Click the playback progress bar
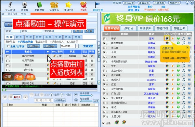This screenshot has height=127, width=195. (49, 90)
